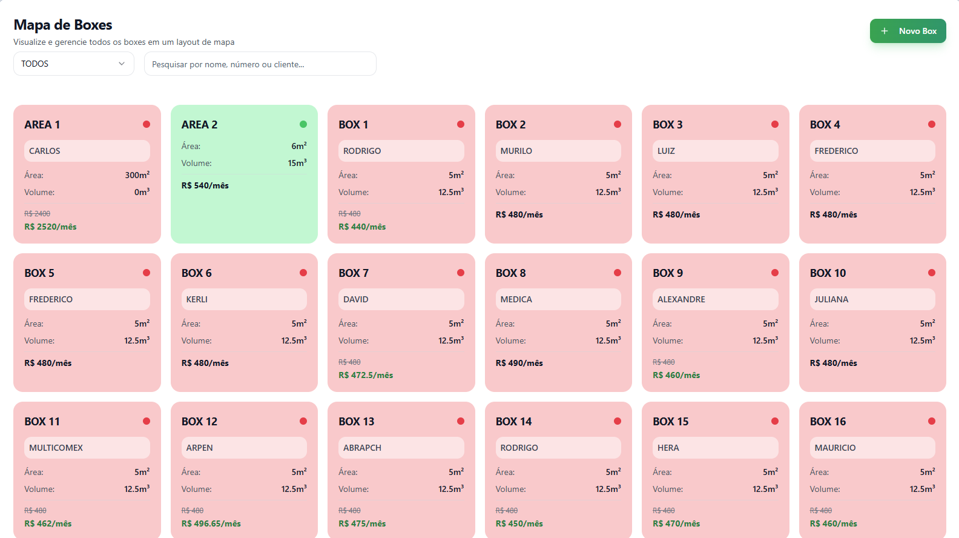The image size is (959, 538).
Task: Click the red status dot on BOX 12
Action: (x=303, y=421)
